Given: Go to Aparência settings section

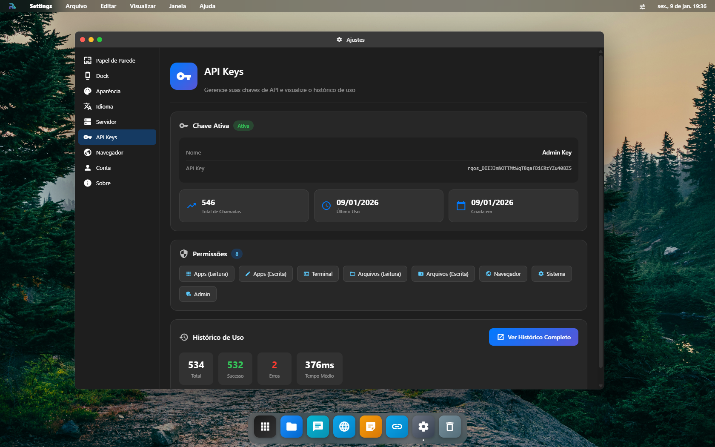Looking at the screenshot, I should pyautogui.click(x=108, y=91).
